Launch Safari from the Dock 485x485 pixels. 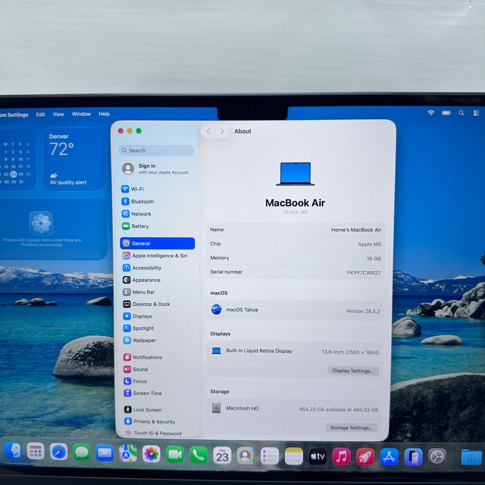point(59,452)
